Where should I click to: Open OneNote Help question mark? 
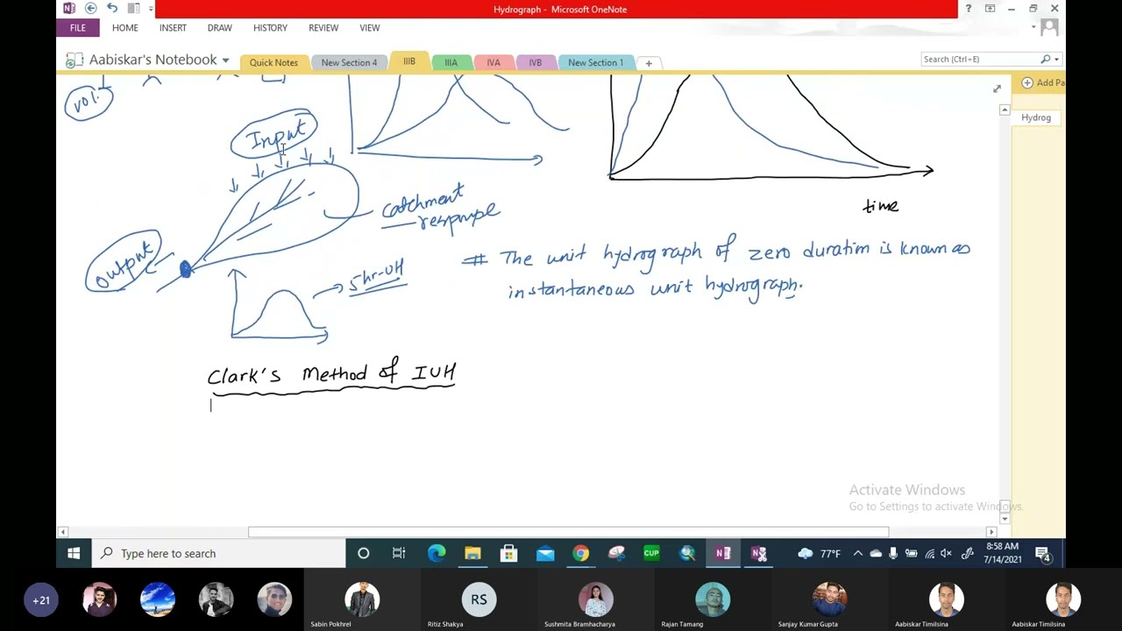[968, 9]
